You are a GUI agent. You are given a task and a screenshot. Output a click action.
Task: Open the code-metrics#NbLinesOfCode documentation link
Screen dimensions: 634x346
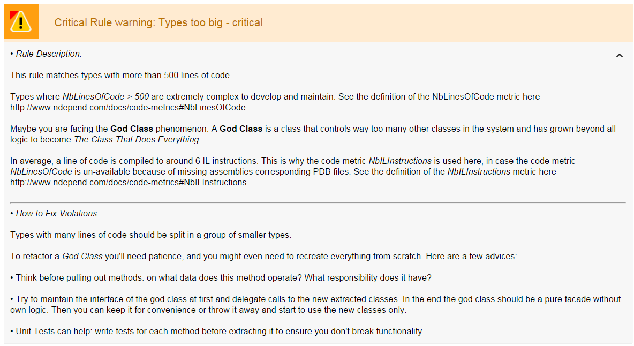(x=128, y=108)
